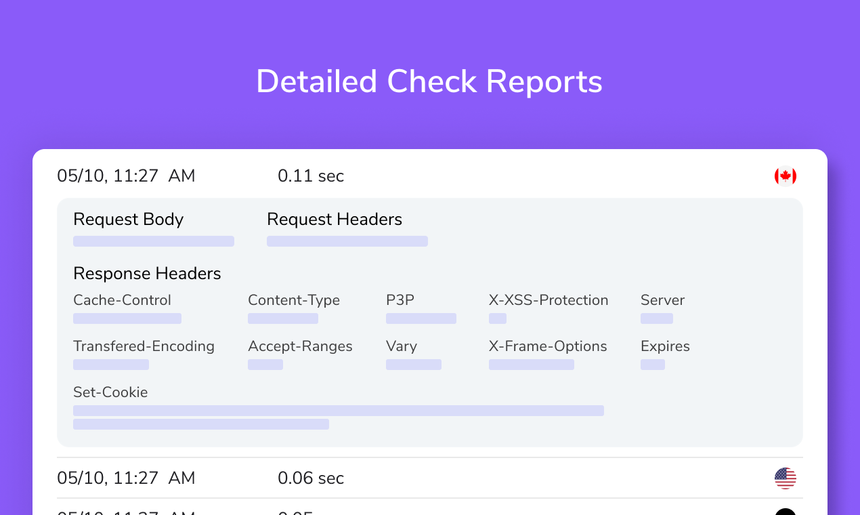Screen dimensions: 860x515
Task: Click the first 05/10, 11:27 AM timestamp
Action: [126, 176]
